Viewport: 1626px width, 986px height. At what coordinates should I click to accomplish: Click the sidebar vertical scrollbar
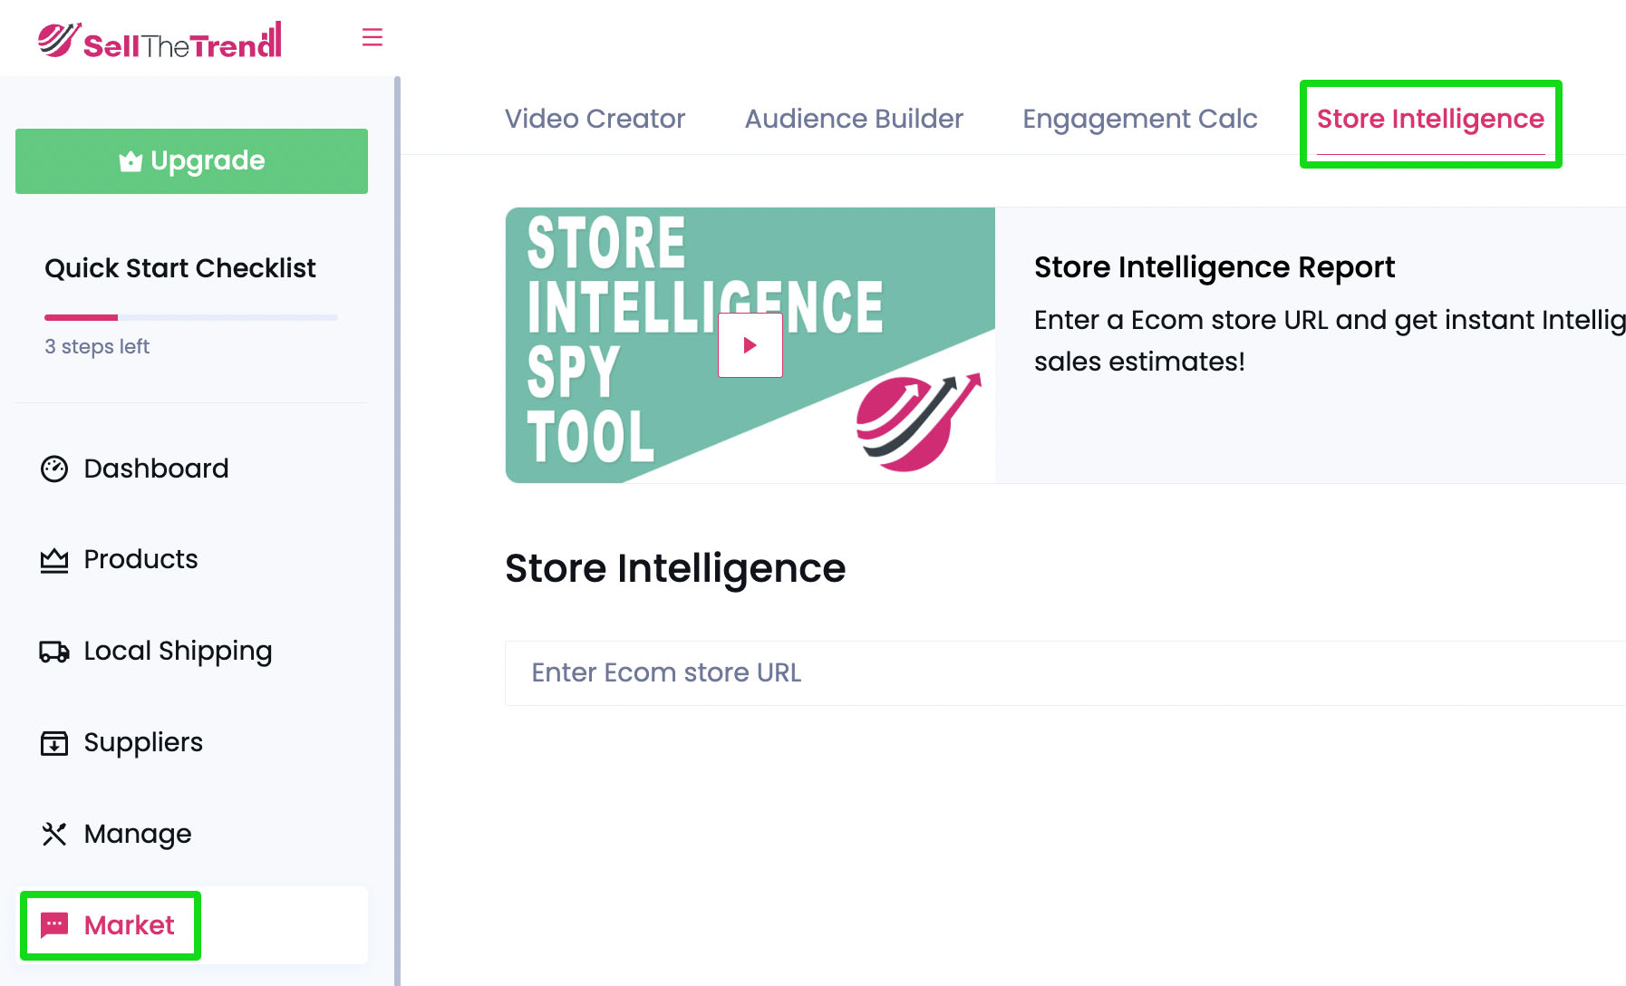click(x=397, y=531)
